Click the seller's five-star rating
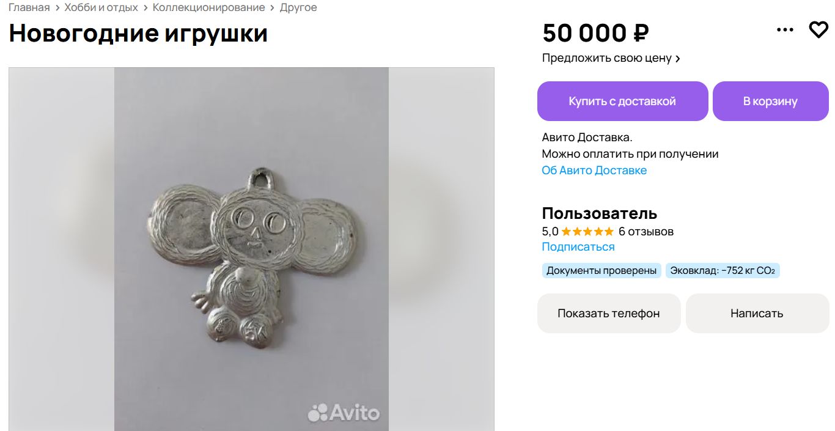This screenshot has width=835, height=431. point(587,232)
